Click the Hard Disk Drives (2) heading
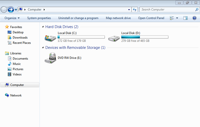Viewport: 200px width, 127px height. [62, 27]
